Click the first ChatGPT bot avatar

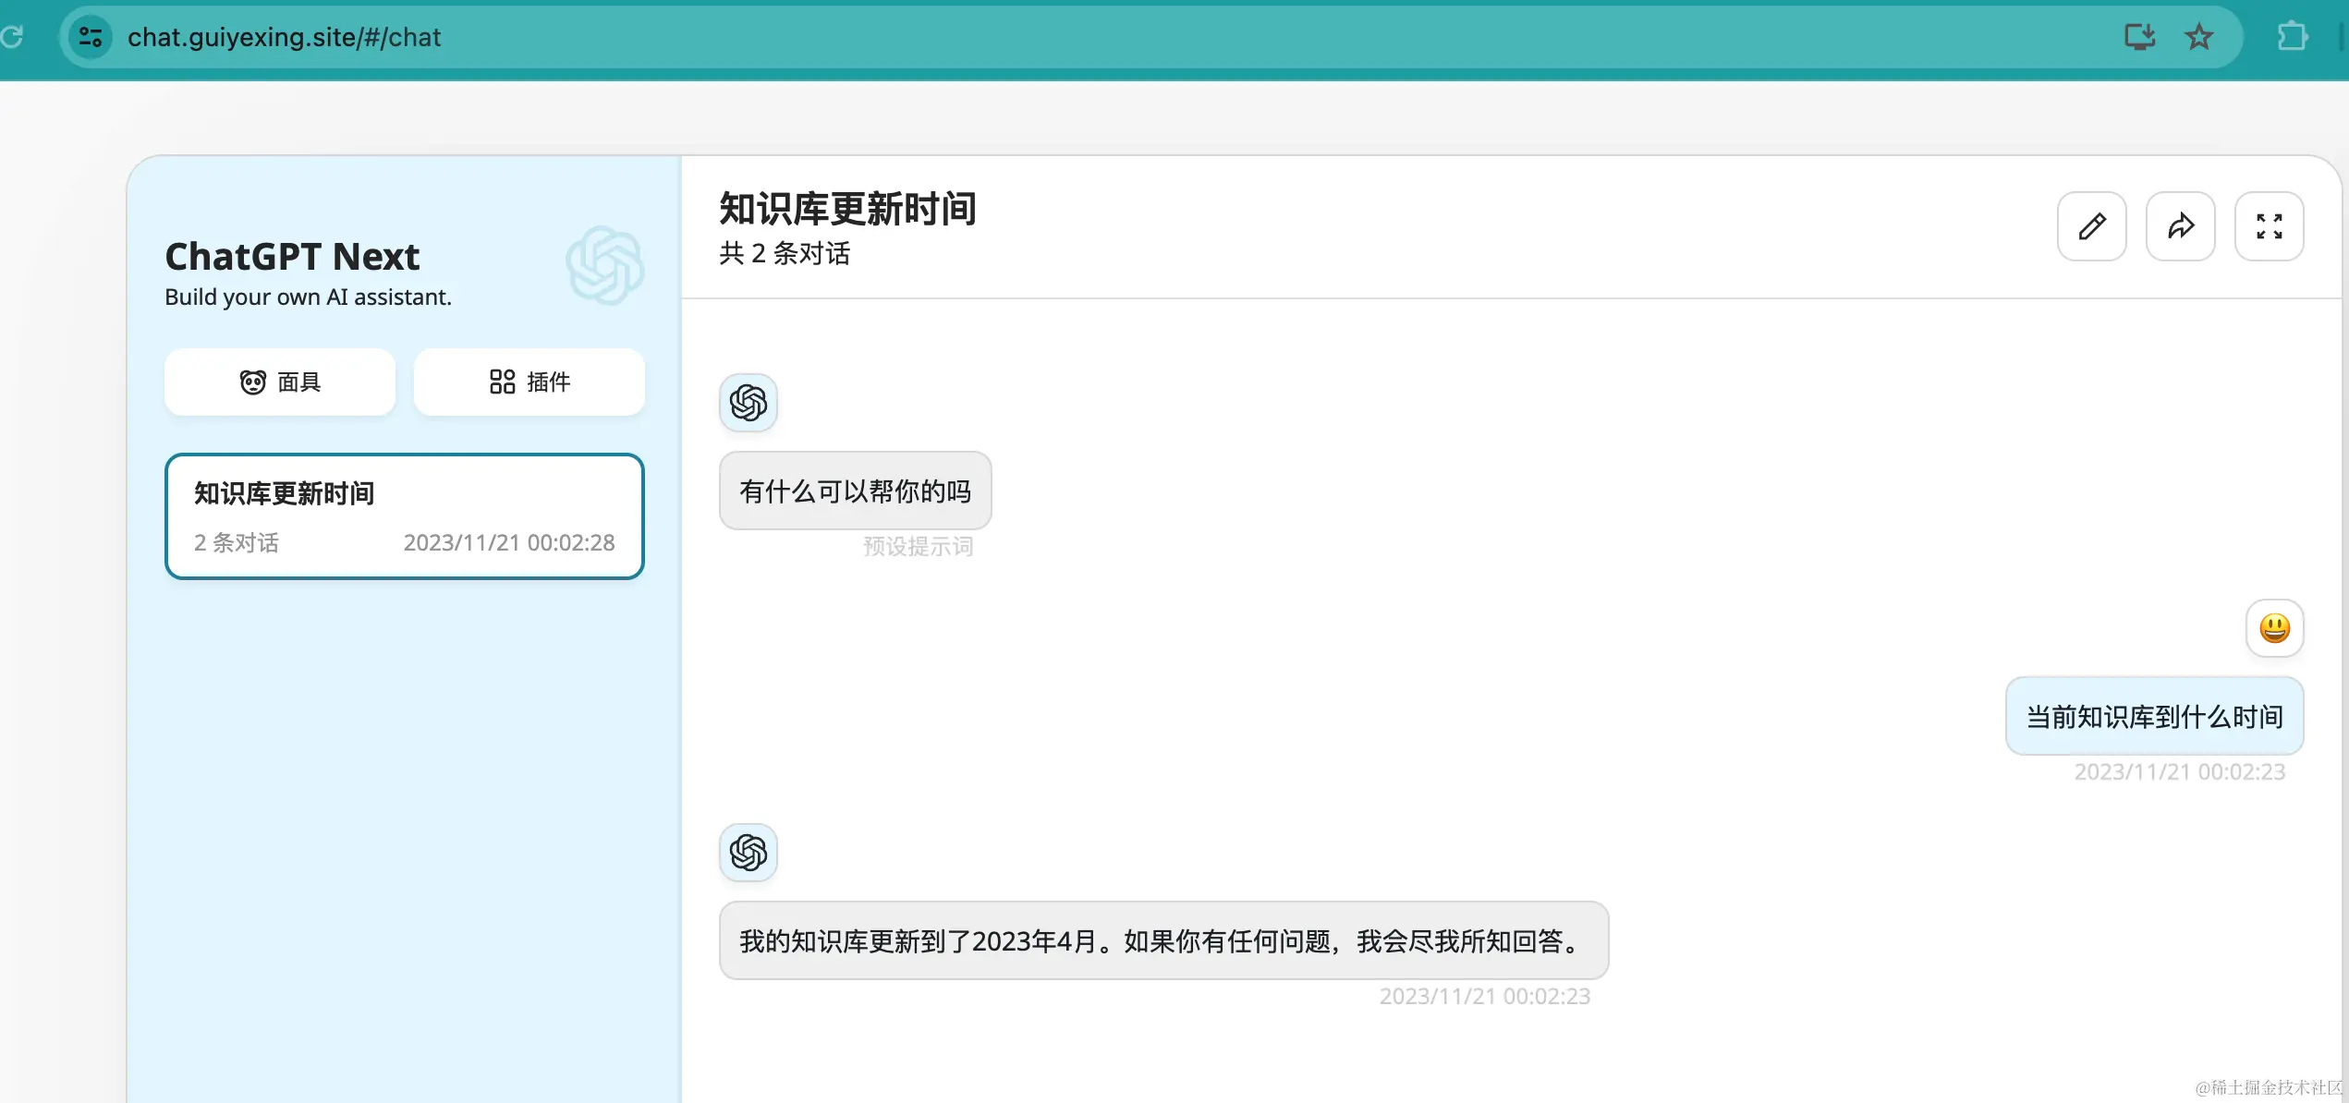click(749, 403)
